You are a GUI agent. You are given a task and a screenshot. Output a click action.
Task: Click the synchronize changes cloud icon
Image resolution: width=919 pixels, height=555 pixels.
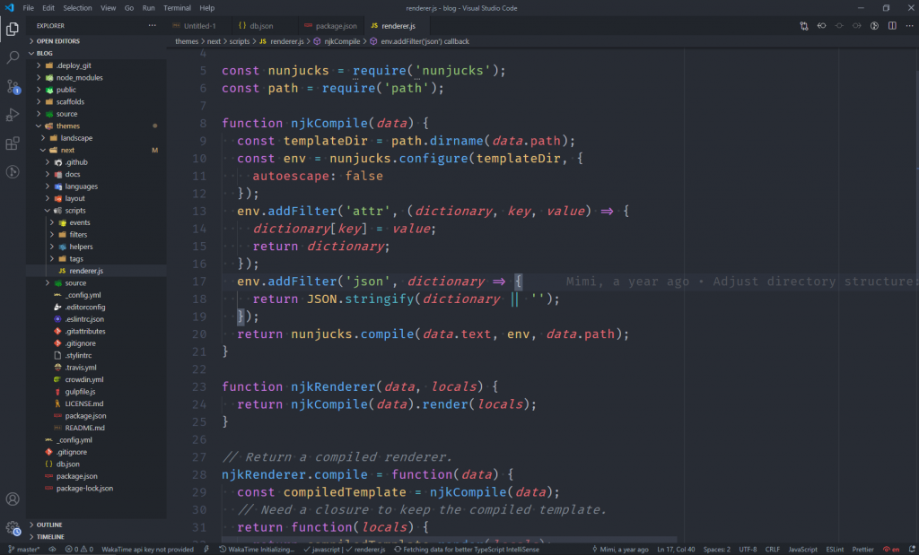[x=52, y=549]
